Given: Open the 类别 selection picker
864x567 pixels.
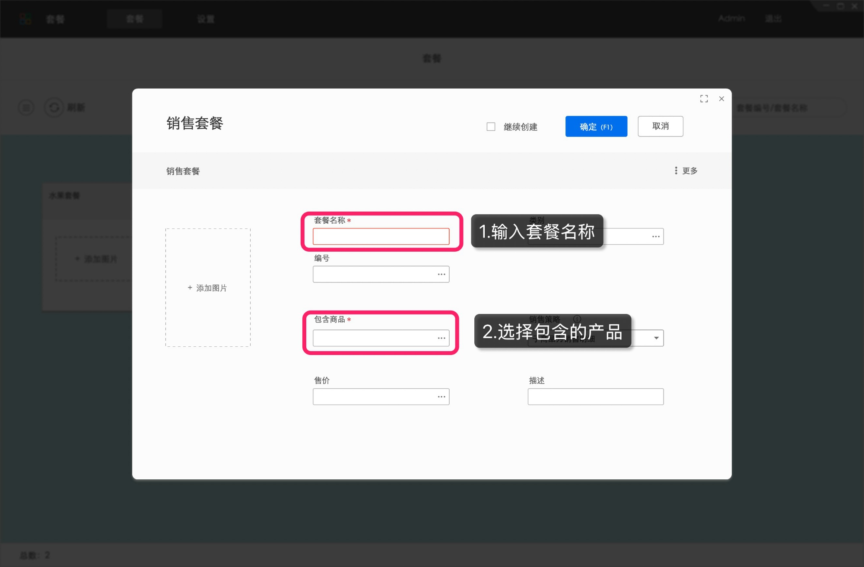Looking at the screenshot, I should [655, 236].
